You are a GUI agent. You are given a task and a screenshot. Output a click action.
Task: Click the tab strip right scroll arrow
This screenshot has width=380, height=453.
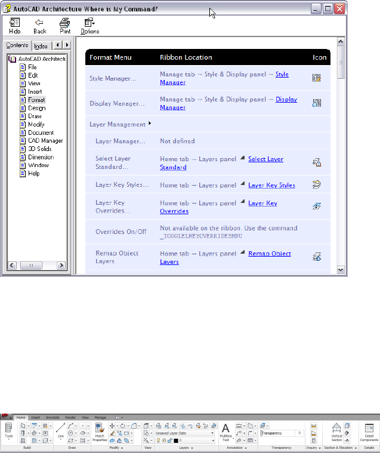(x=67, y=45)
